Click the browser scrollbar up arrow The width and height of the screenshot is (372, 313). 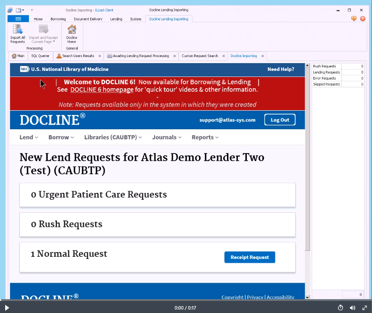(307, 65)
